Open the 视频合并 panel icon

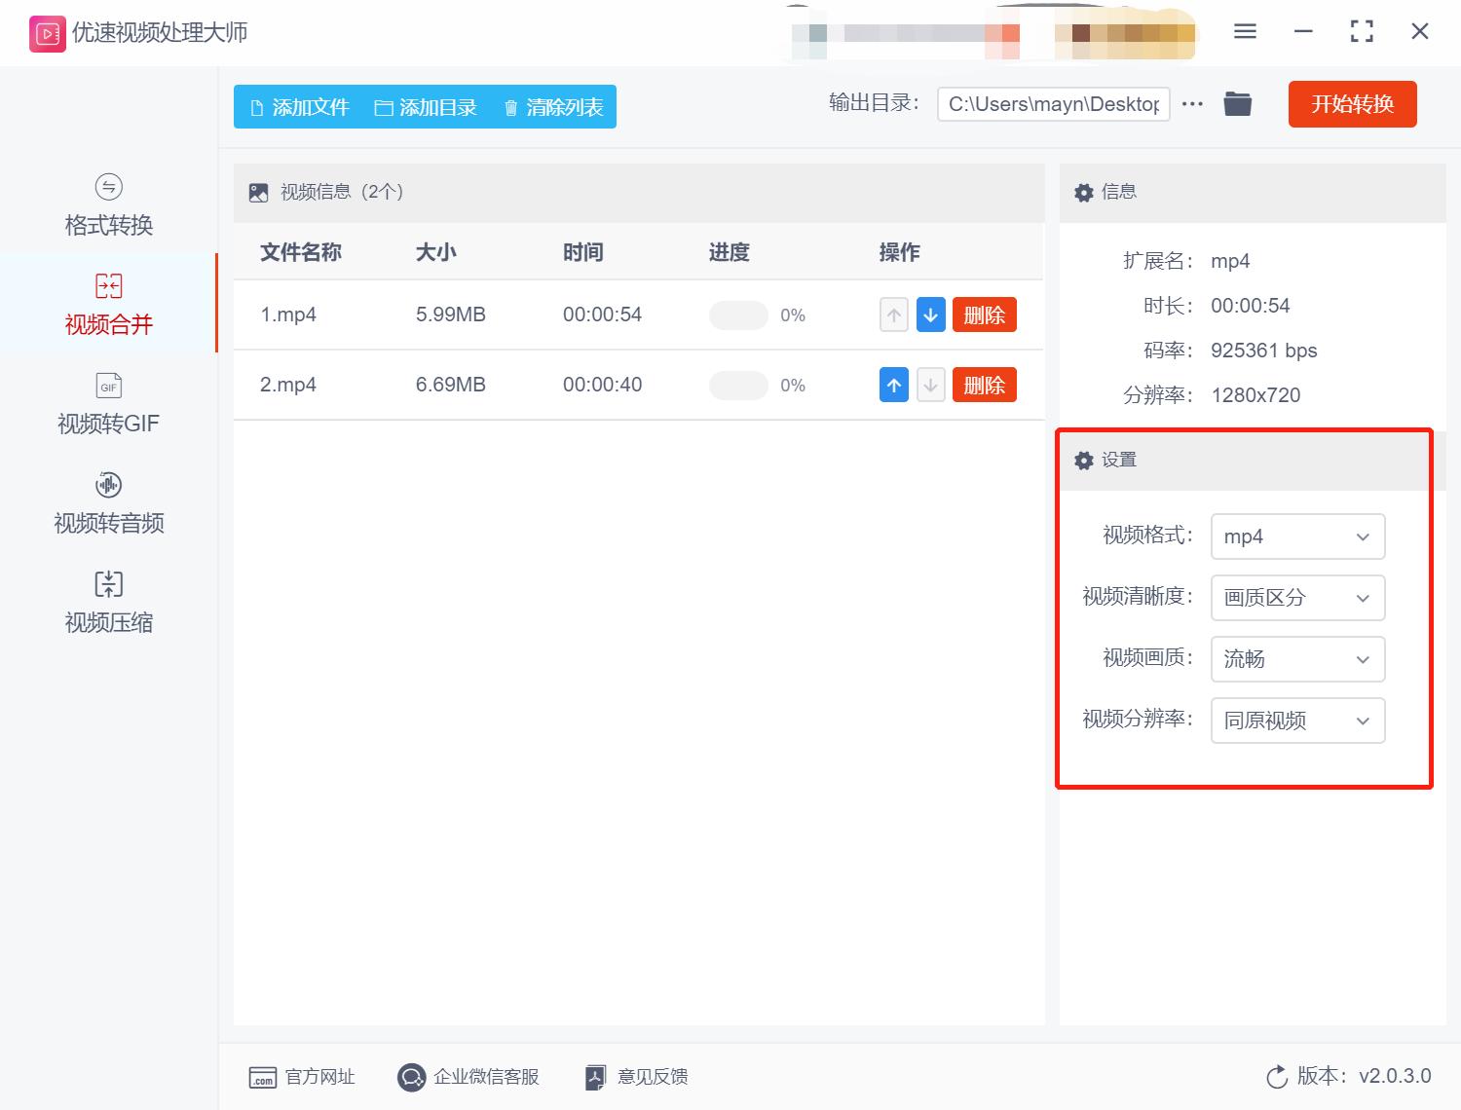(x=107, y=285)
